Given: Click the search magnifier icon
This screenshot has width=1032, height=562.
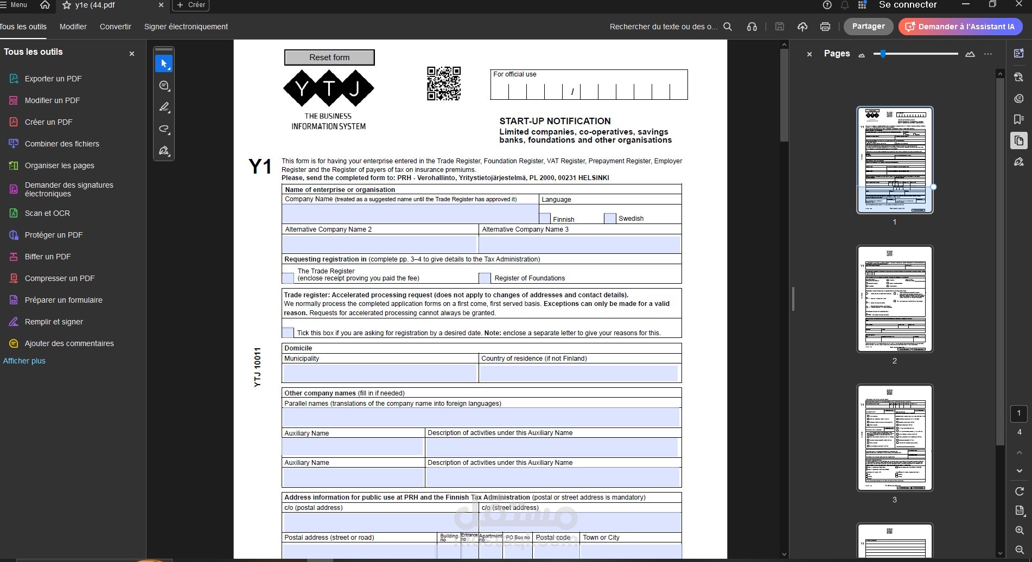Looking at the screenshot, I should 728,27.
